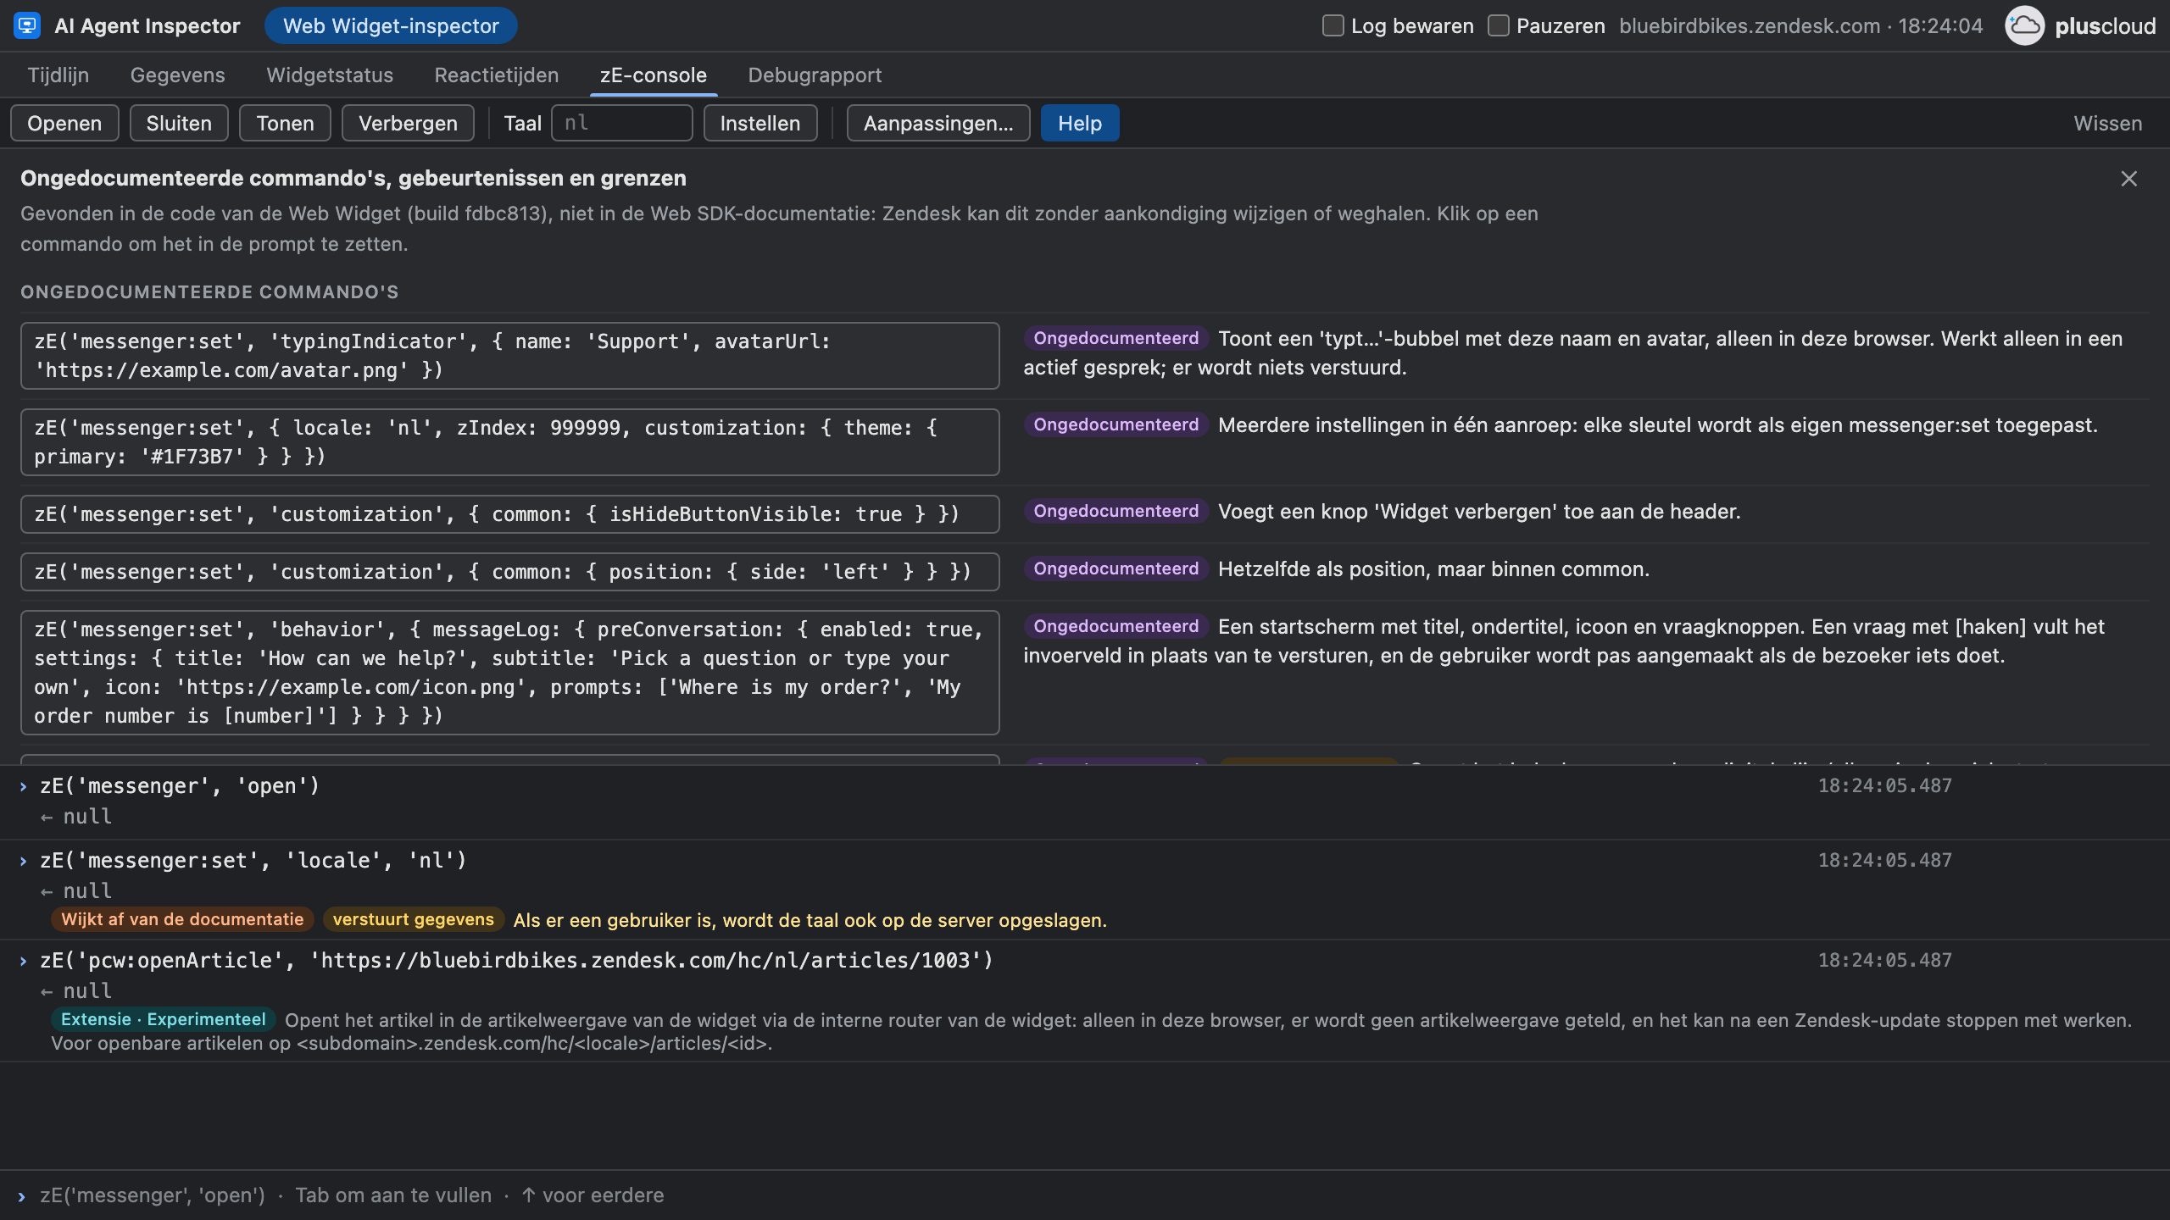This screenshot has height=1220, width=2170.
Task: Insert the typingIndicator command into the prompt
Action: [510, 356]
